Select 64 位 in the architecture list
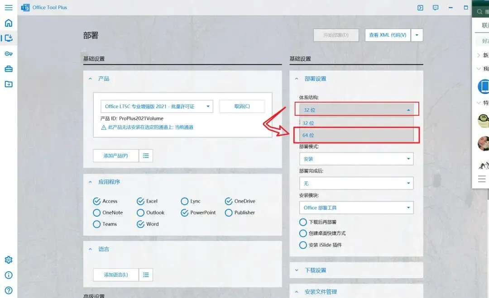489x298 pixels. pos(356,135)
